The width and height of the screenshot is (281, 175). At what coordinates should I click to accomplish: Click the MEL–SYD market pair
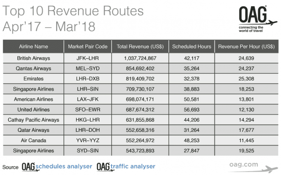pyautogui.click(x=88, y=68)
